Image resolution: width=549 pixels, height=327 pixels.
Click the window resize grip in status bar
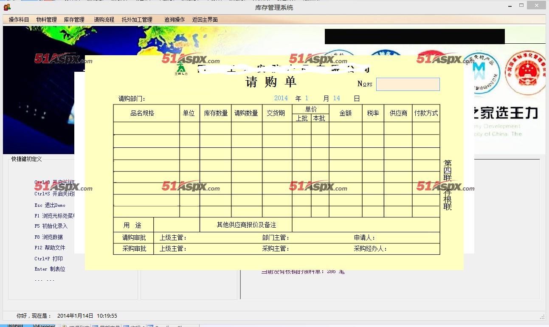click(x=542, y=316)
